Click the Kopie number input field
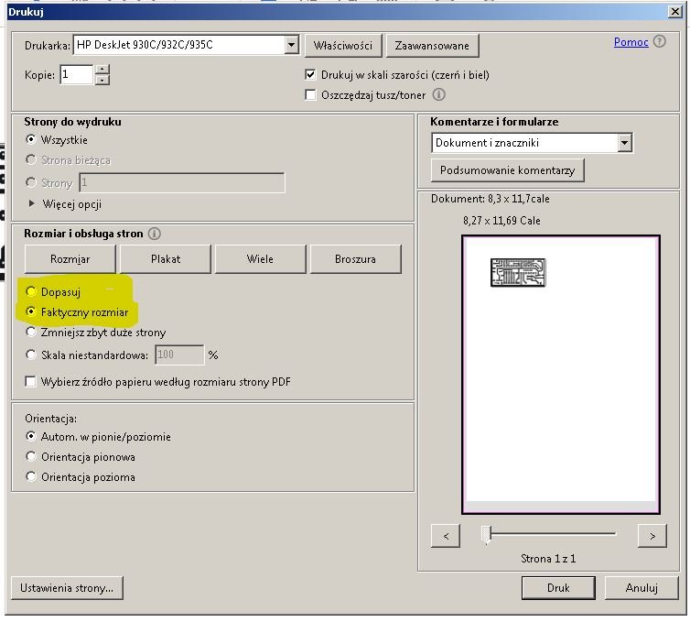The width and height of the screenshot is (690, 622). pyautogui.click(x=76, y=74)
